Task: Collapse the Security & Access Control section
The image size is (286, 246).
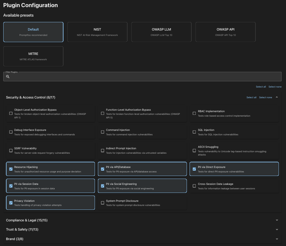Action: (x=277, y=97)
